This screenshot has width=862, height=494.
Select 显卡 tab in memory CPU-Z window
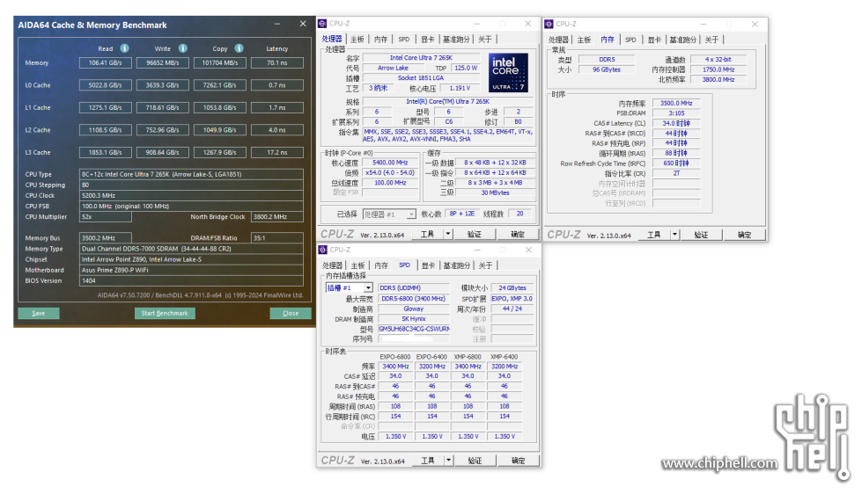pyautogui.click(x=653, y=40)
